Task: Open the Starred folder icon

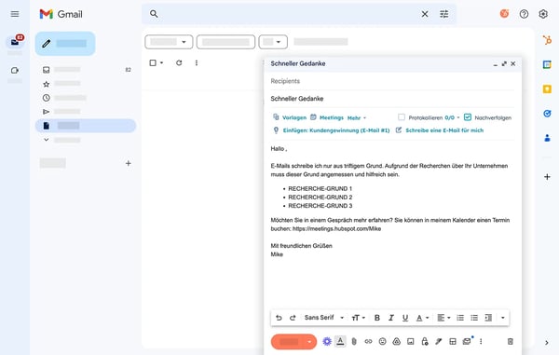Action: 46,84
